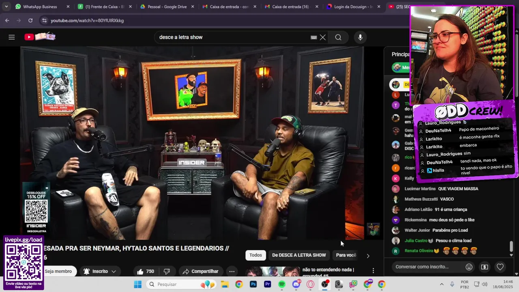Click Renata Oliveira's emoji message
This screenshot has height=292, width=519.
pyautogui.click(x=460, y=251)
